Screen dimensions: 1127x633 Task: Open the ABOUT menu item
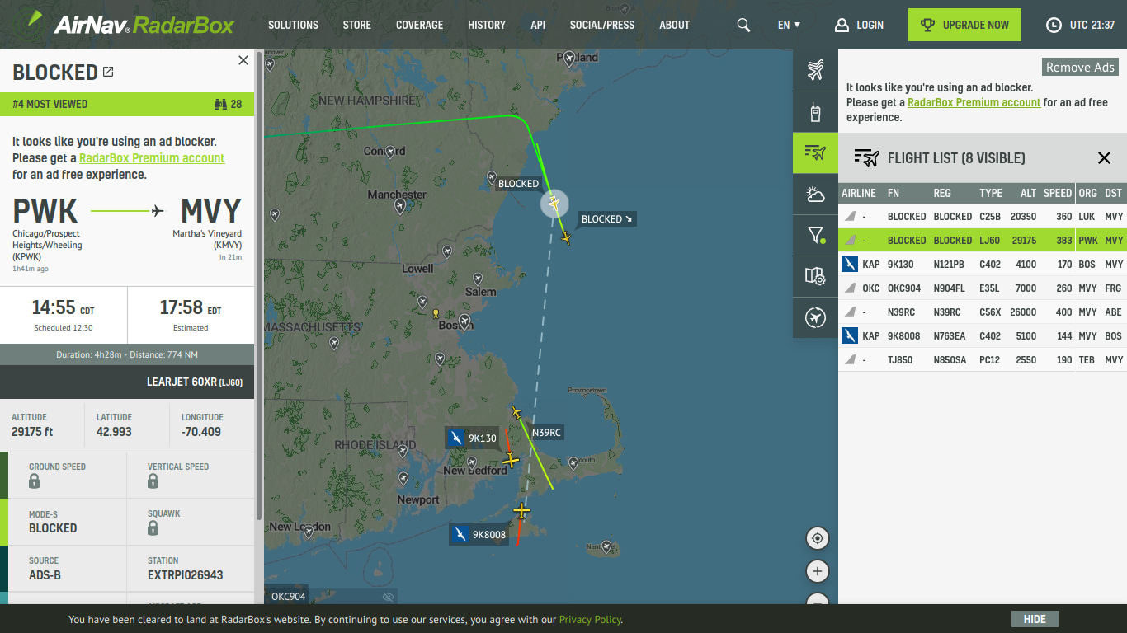674,25
